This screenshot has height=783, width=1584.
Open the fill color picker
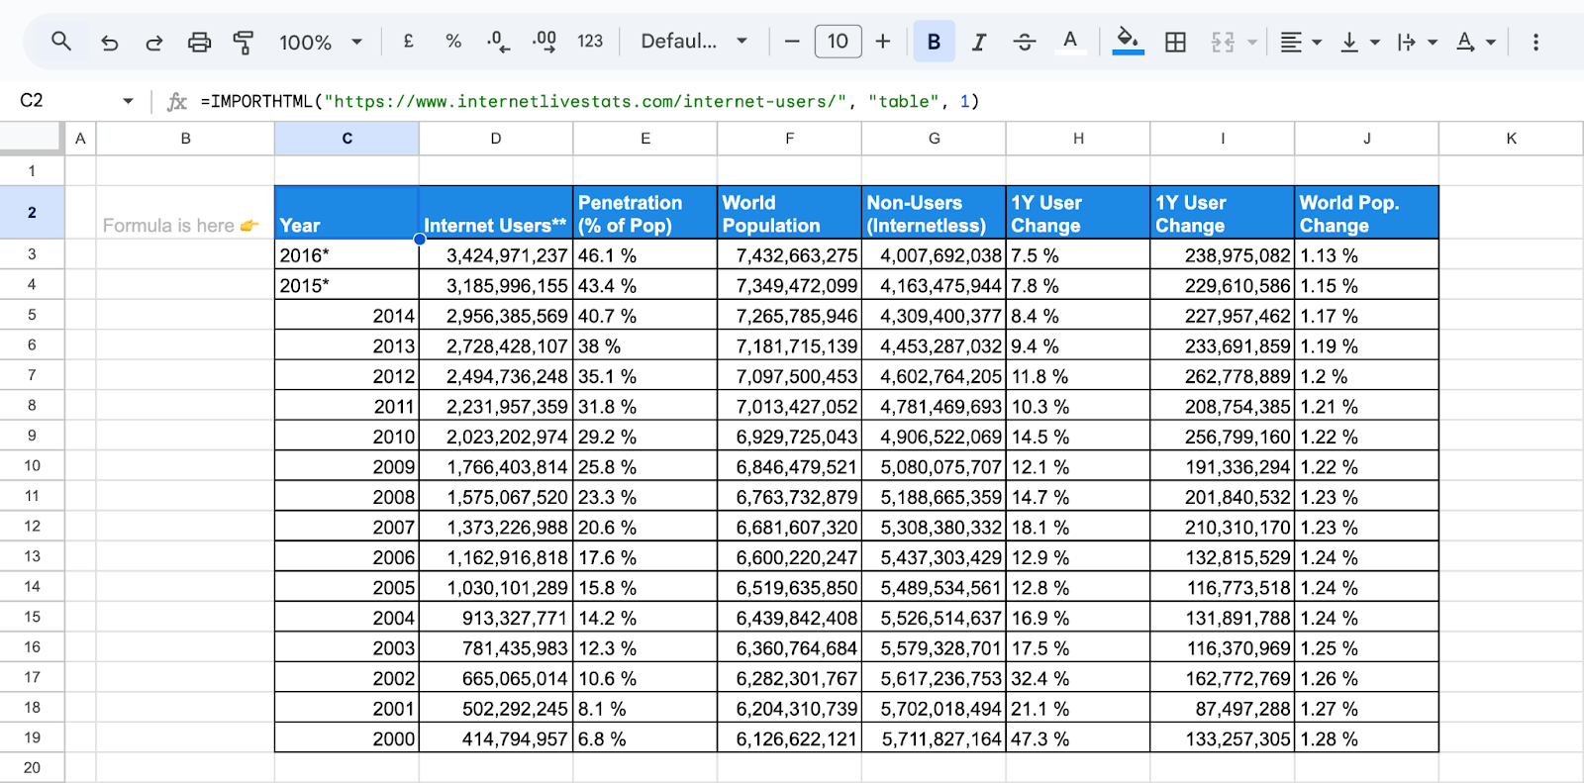tap(1128, 42)
